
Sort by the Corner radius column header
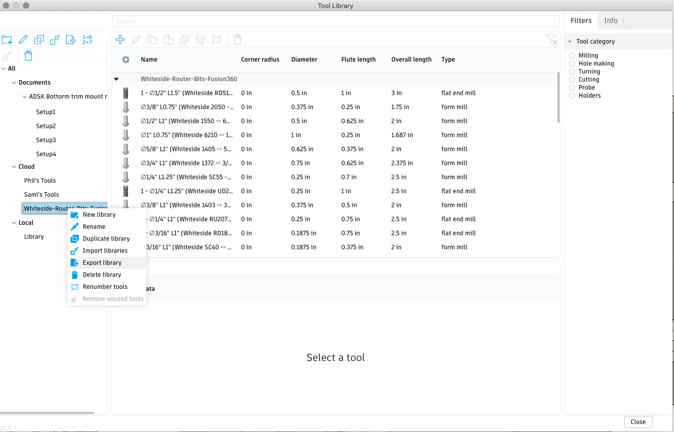[x=260, y=60]
